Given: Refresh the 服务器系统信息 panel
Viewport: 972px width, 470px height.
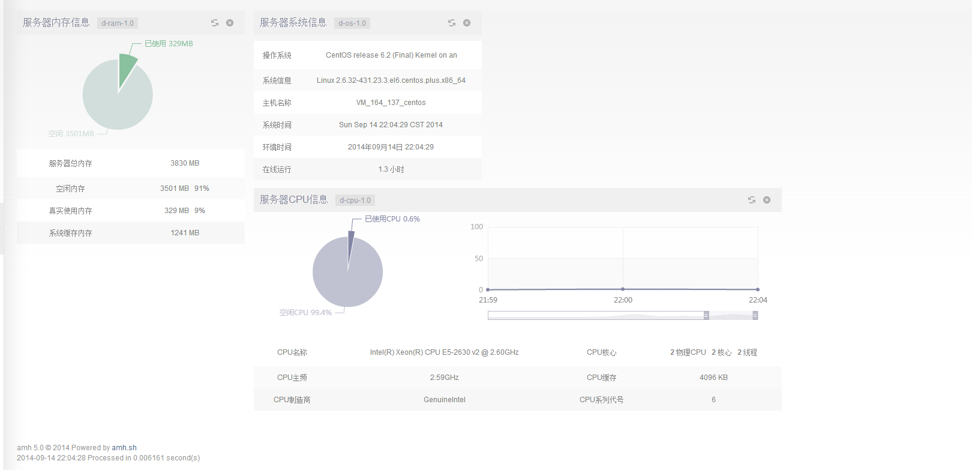Looking at the screenshot, I should (452, 23).
